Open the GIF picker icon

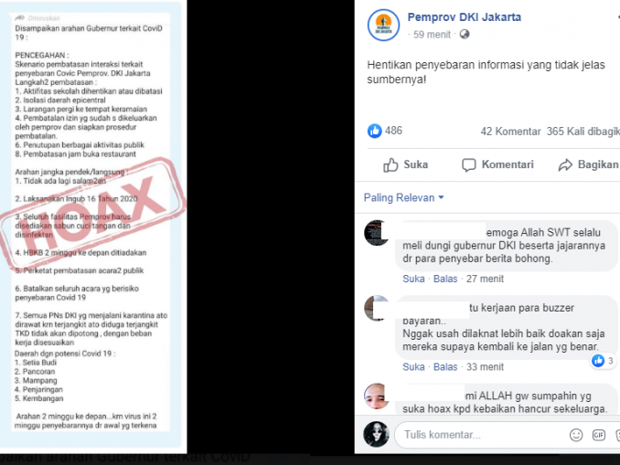[x=599, y=435]
